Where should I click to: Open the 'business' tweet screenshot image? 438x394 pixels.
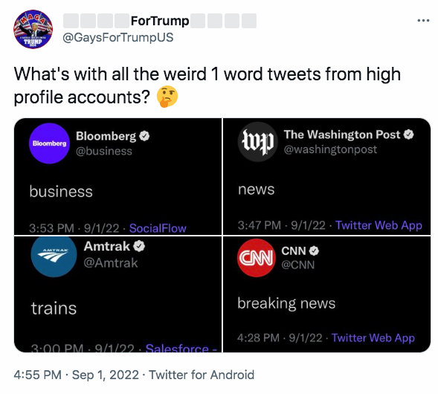(x=118, y=176)
